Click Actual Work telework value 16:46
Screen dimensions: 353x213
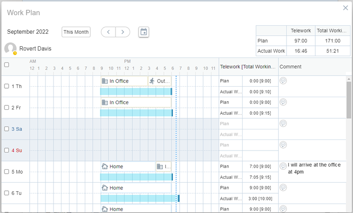click(301, 51)
